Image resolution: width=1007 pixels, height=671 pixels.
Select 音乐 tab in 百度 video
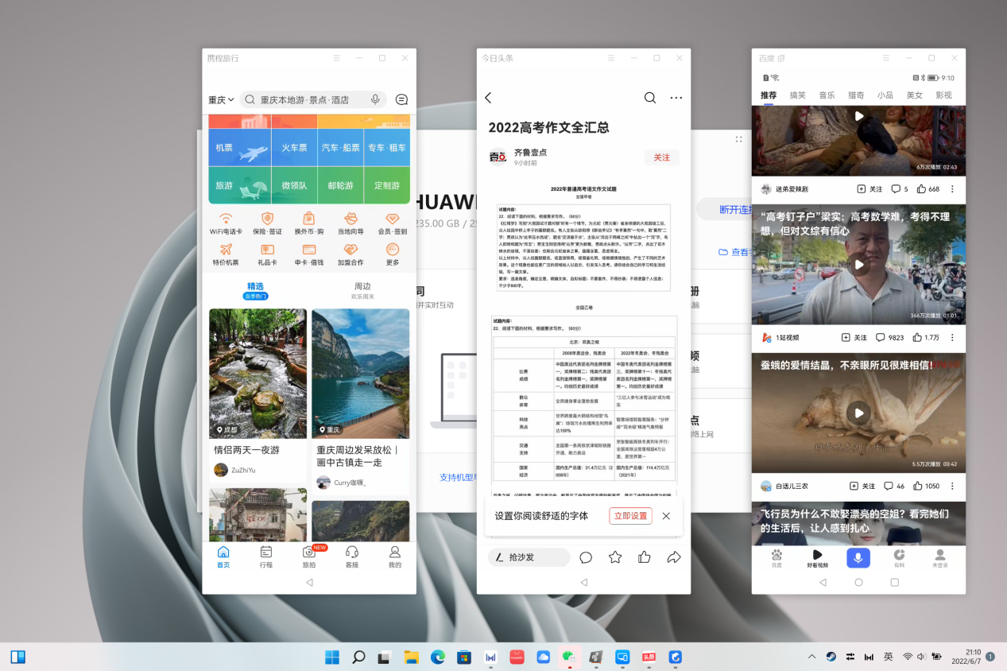click(827, 95)
